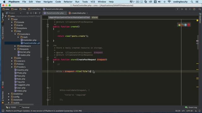Select Post.php in project tree
The image size is (202, 113).
point(20,76)
